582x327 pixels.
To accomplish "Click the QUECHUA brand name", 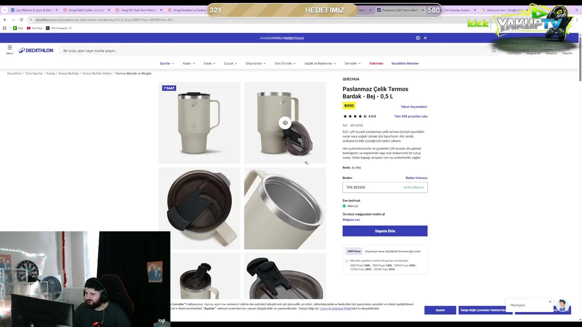I will pos(351,79).
